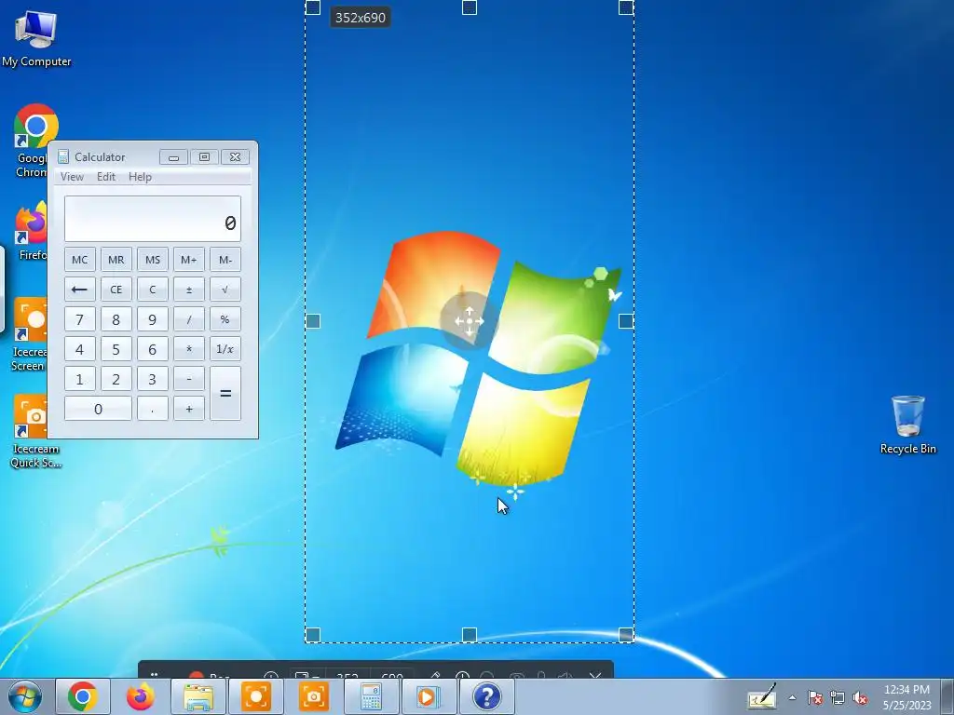The width and height of the screenshot is (954, 715).
Task: Click the minus button on Calculator
Action: click(x=188, y=379)
